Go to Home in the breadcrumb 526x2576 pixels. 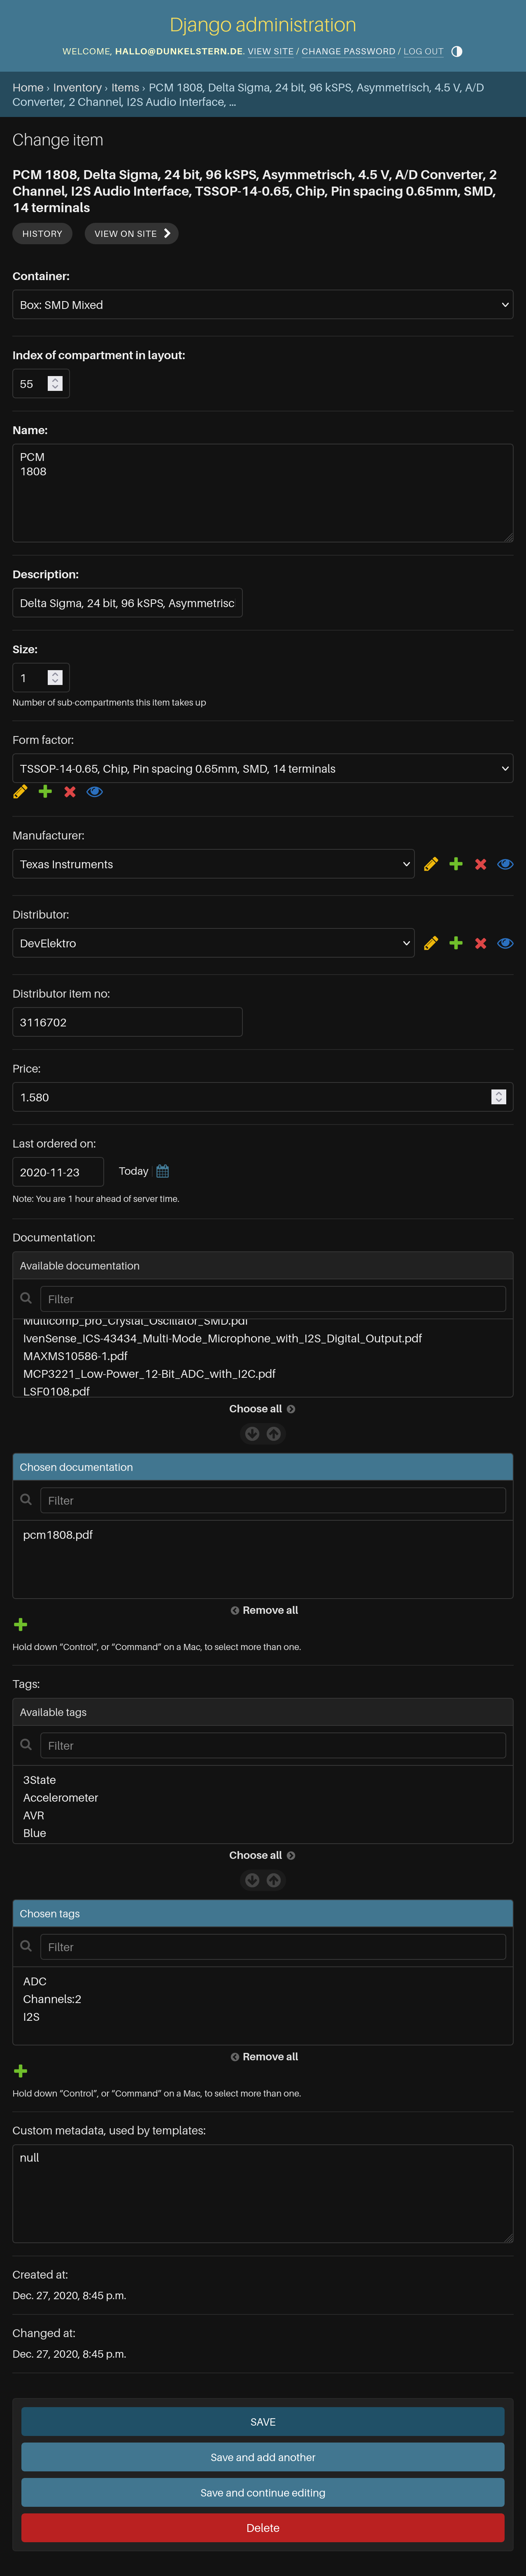coord(28,88)
